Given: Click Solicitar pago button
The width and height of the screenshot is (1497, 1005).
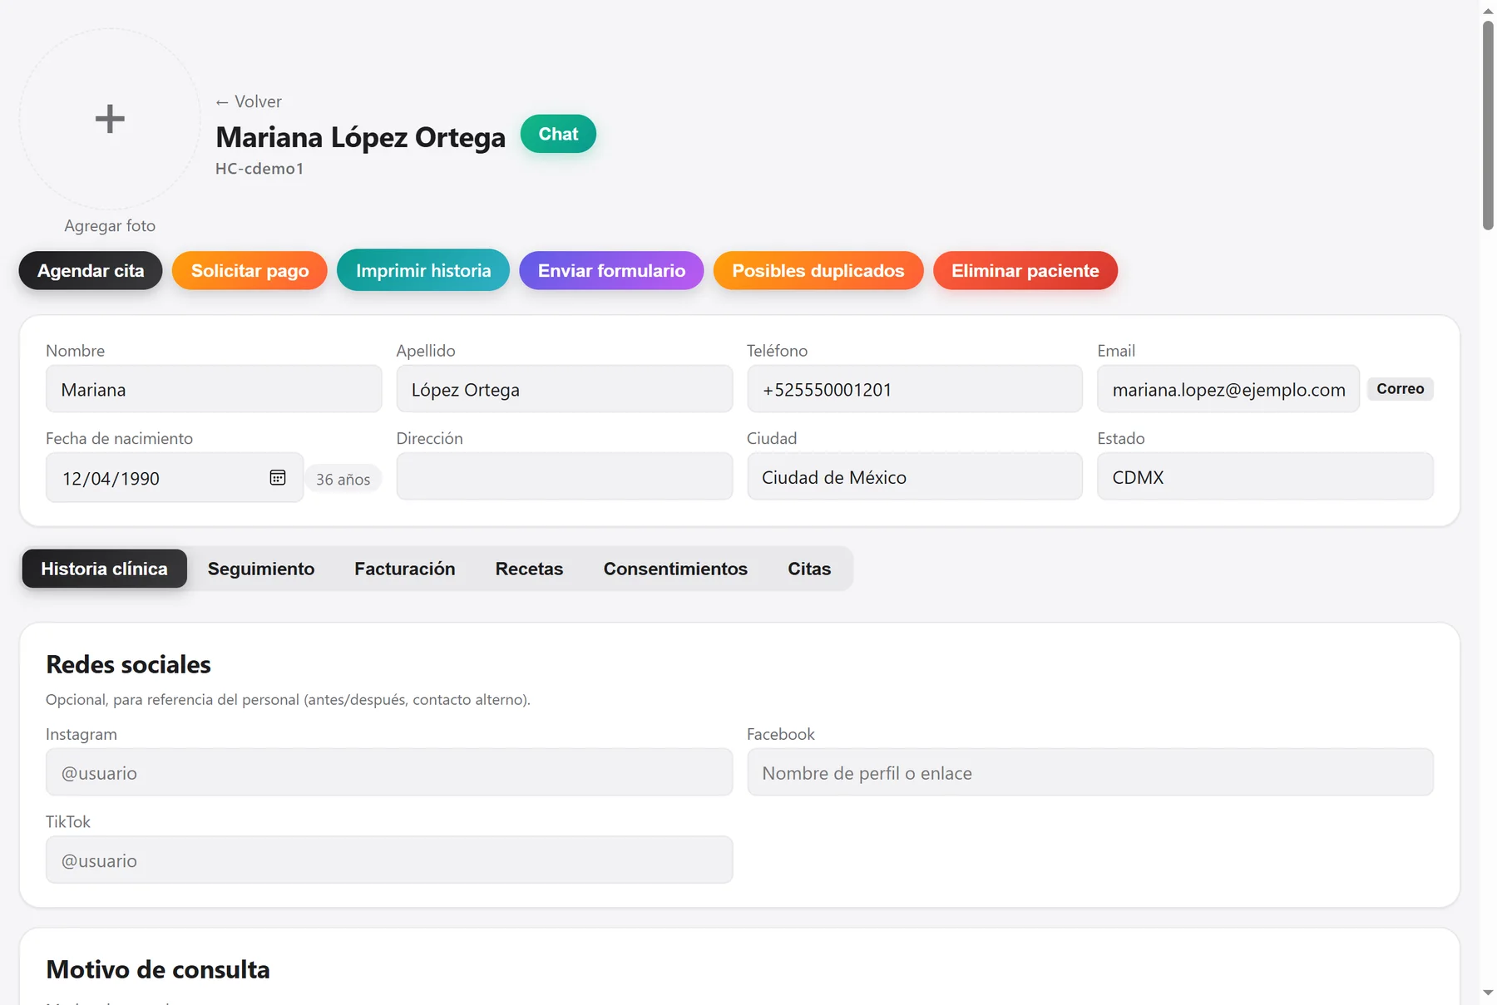Looking at the screenshot, I should (249, 270).
